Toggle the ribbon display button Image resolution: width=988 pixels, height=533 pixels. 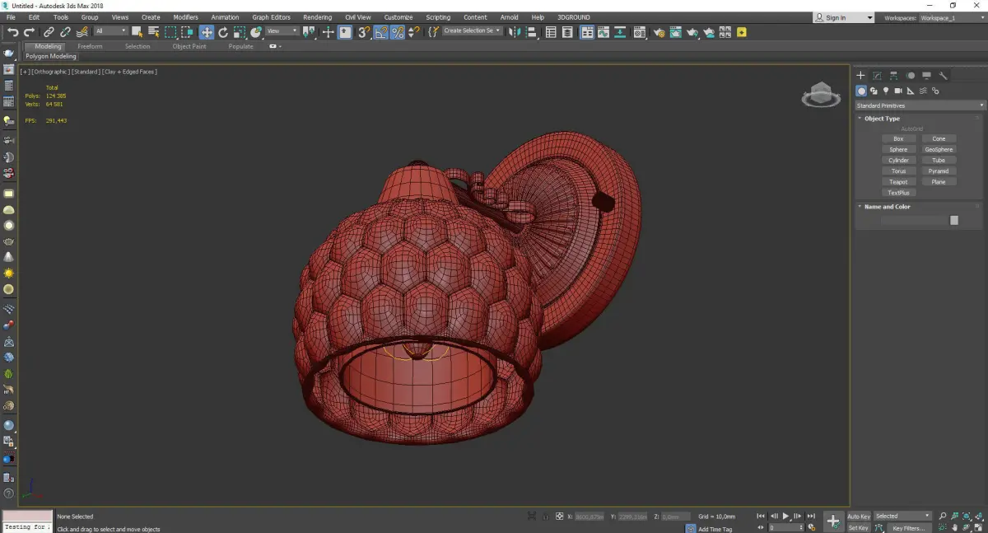point(587,32)
